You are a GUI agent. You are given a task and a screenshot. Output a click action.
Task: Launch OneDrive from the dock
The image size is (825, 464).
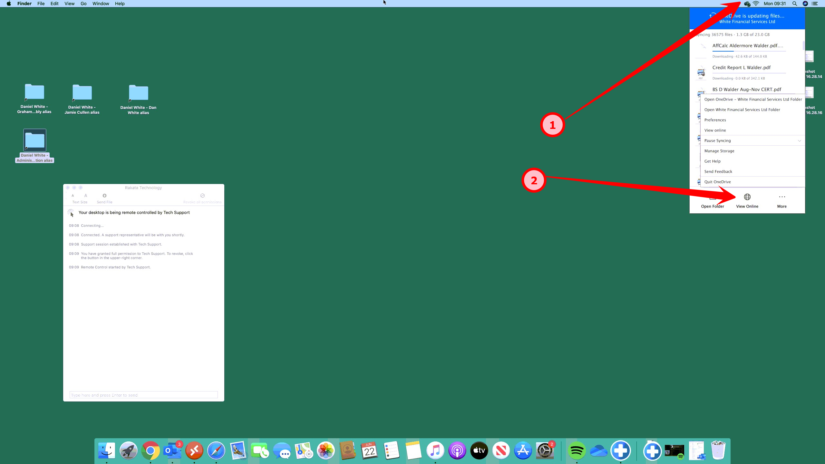click(x=599, y=450)
